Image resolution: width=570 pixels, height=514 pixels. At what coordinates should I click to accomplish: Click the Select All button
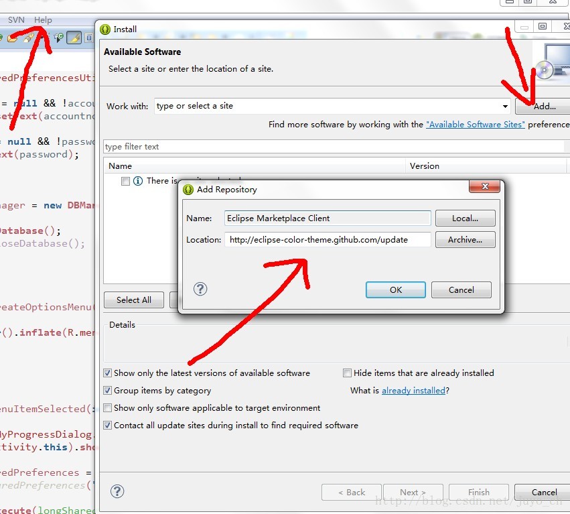[134, 300]
